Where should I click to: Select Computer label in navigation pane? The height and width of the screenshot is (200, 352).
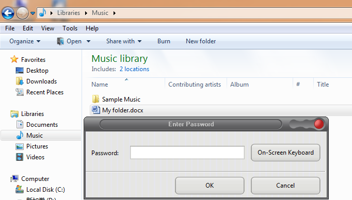35,179
